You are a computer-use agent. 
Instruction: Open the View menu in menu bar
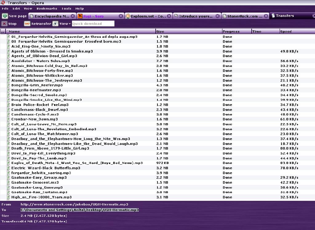click(28, 8)
